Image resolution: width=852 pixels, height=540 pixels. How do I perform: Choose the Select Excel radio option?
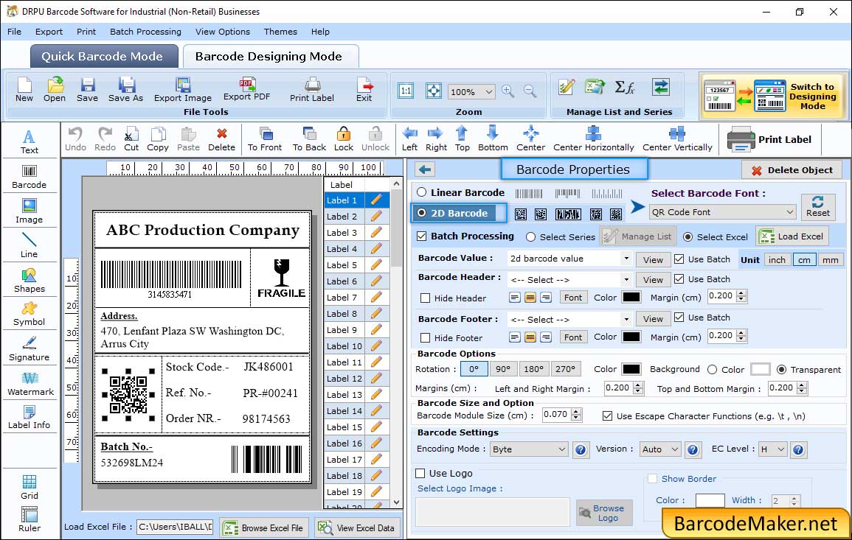[688, 237]
